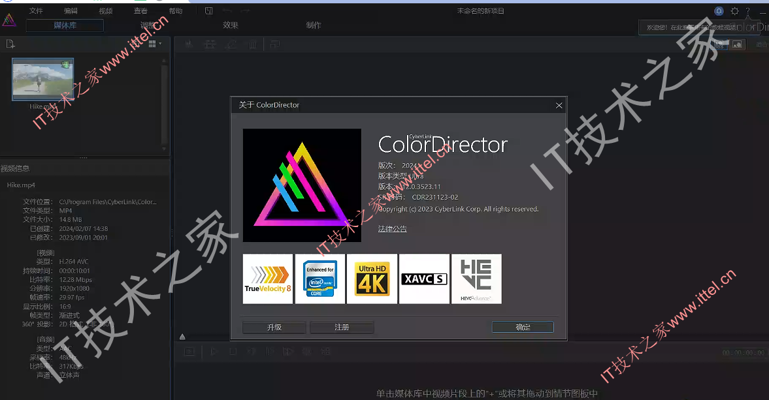The height and width of the screenshot is (400, 769).
Task: Click the 注册 button in the About dialog
Action: pos(342,327)
